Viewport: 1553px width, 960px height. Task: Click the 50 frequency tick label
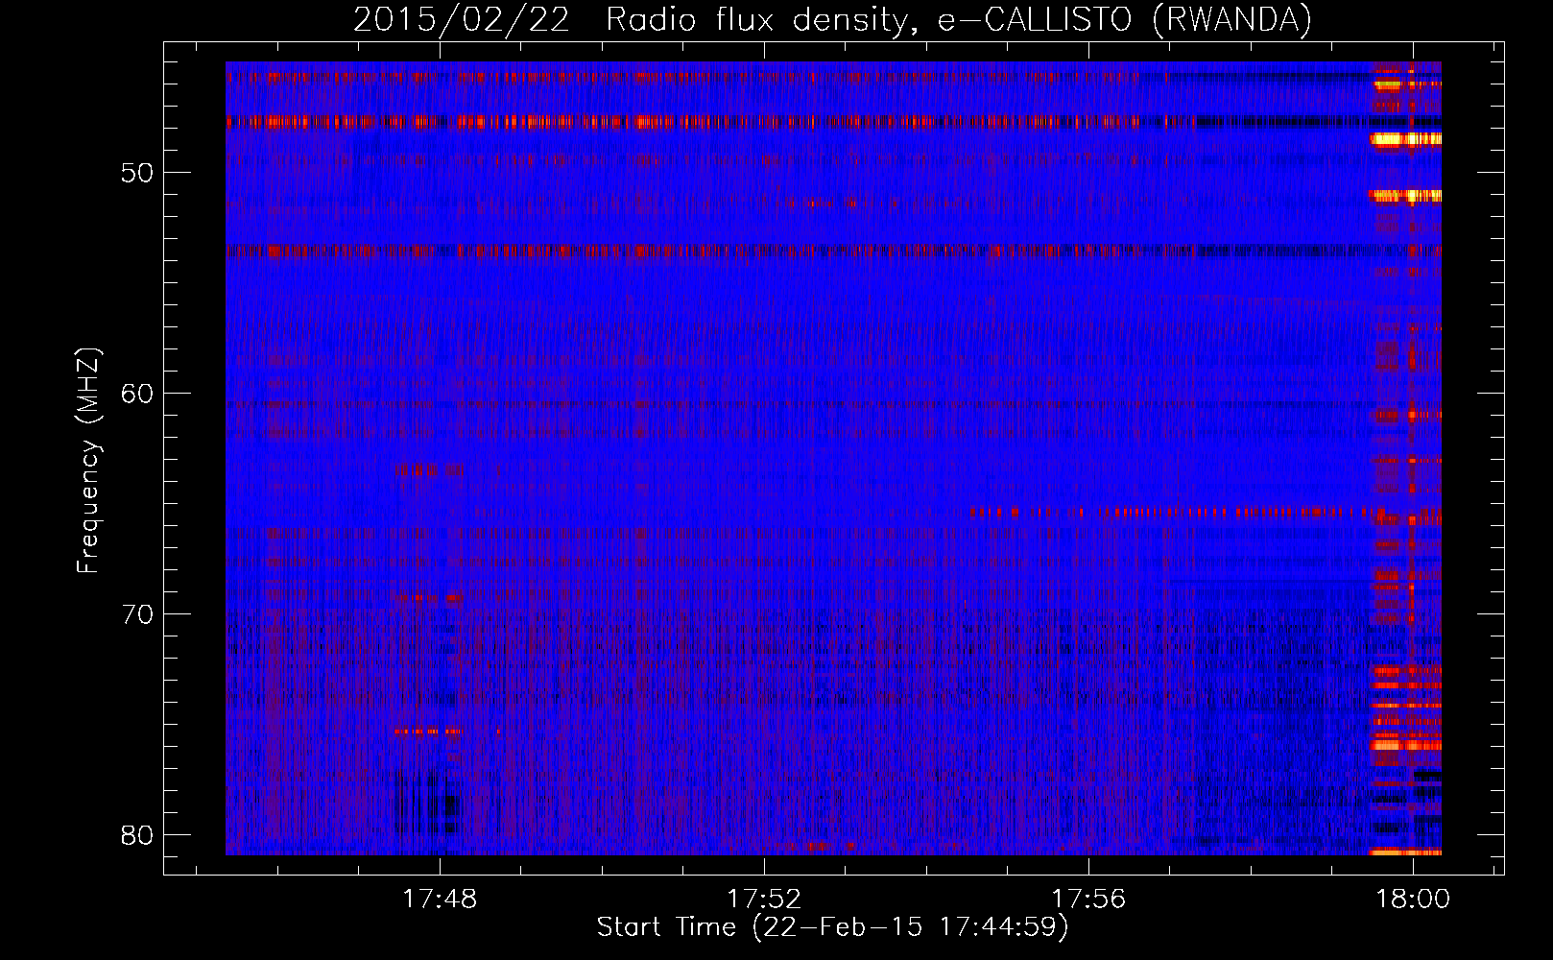point(138,174)
